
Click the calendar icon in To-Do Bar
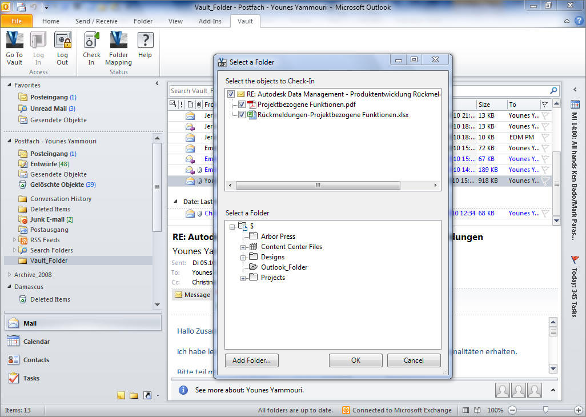pos(575,104)
